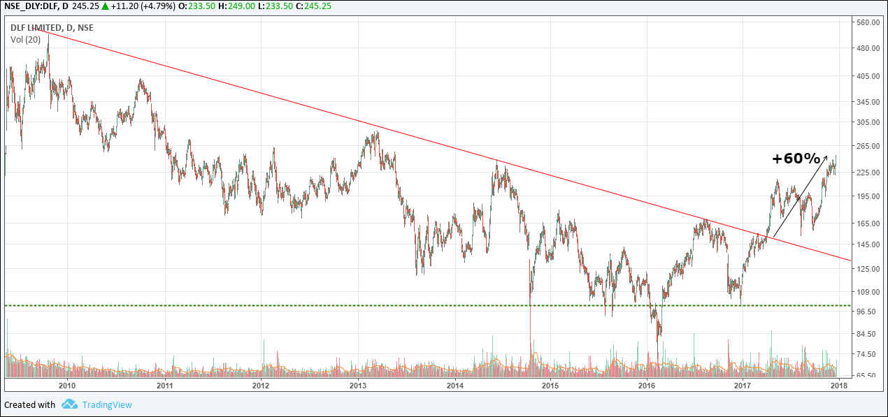Screen dimensions: 888x417
Task: Click the 96.50 price scale label
Action: 865,312
